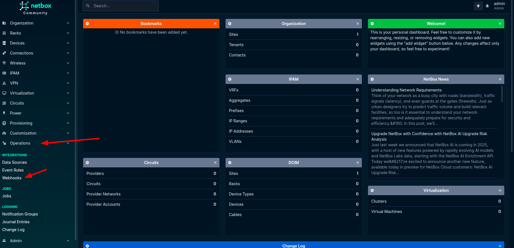The image size is (514, 248).
Task: Open Webhooks under Integrations
Action: [x=12, y=178]
